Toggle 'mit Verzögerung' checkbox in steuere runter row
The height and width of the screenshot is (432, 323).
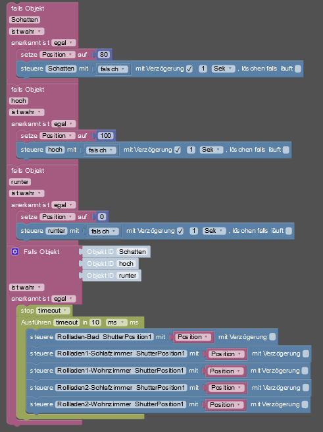[180, 231]
